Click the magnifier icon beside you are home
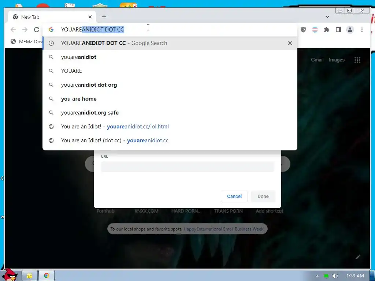This screenshot has height=281, width=375. click(51, 99)
